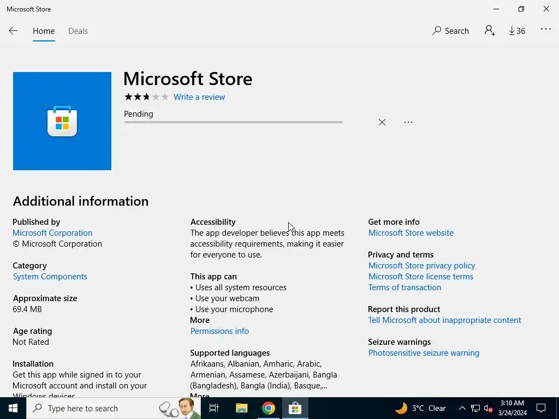This screenshot has width=559, height=419.
Task: Open the See more menu in header
Action: pos(546,29)
